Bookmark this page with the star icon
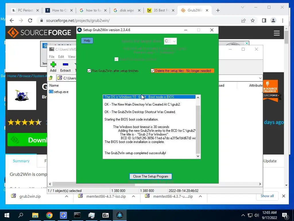Screen dimensions: 294x221 (x=253, y=20)
